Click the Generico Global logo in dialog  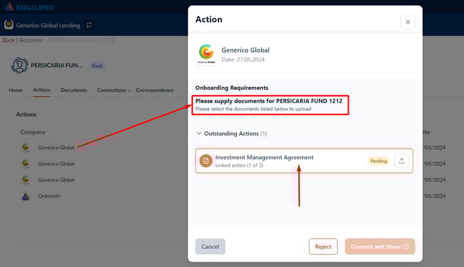coord(206,54)
